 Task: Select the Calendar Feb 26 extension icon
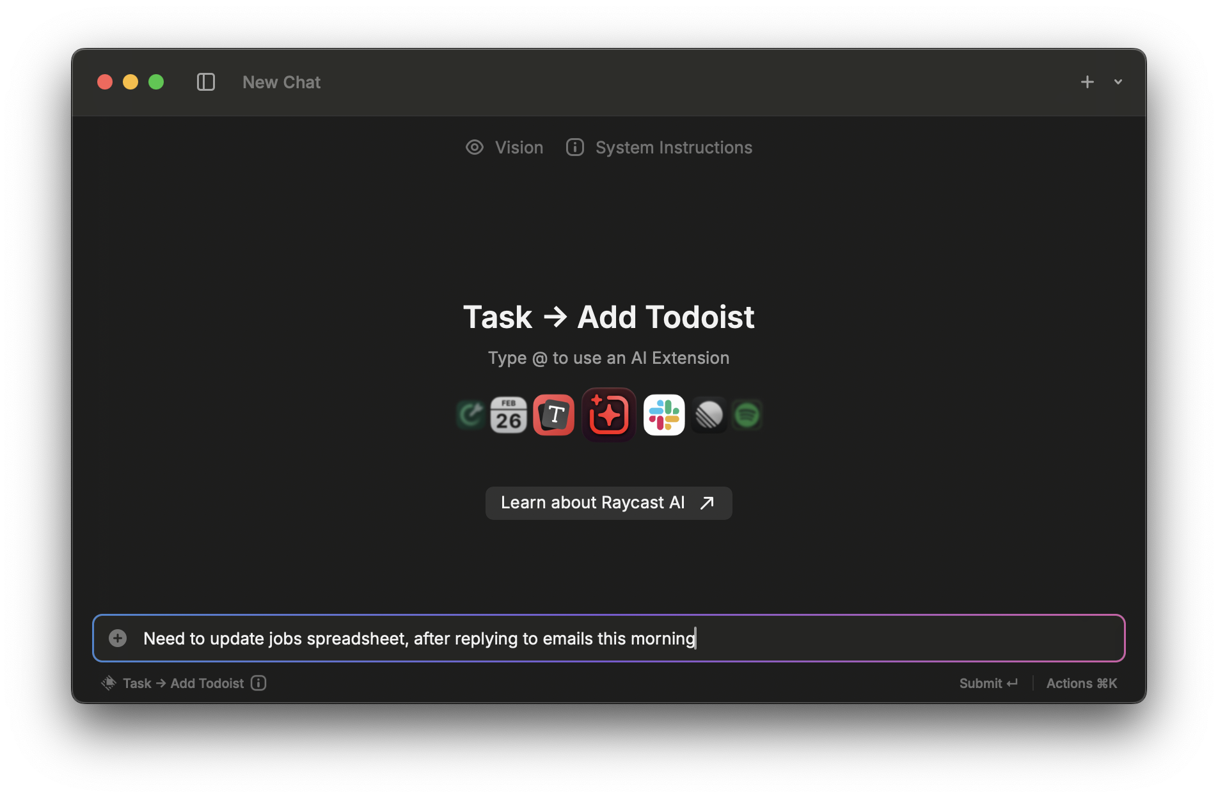509,415
